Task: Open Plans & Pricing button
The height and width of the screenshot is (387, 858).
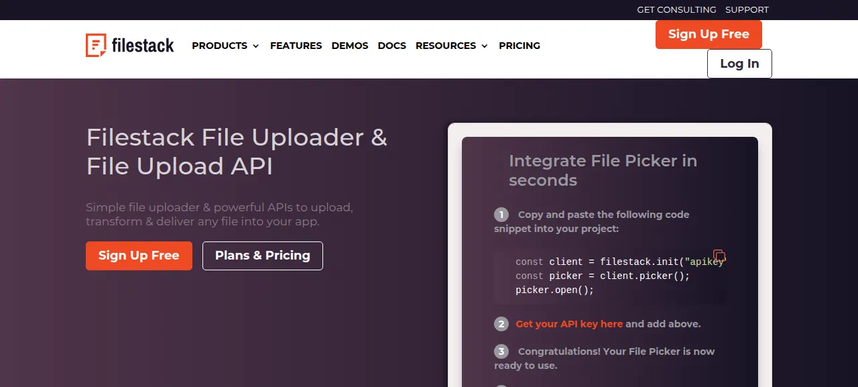Action: tap(263, 256)
